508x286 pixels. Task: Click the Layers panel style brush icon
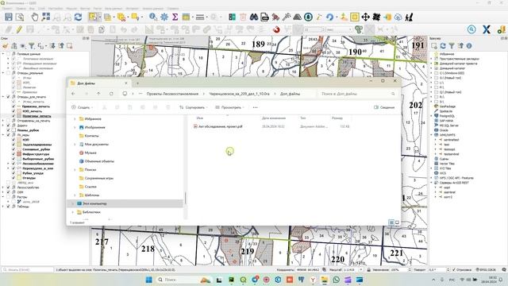6,46
